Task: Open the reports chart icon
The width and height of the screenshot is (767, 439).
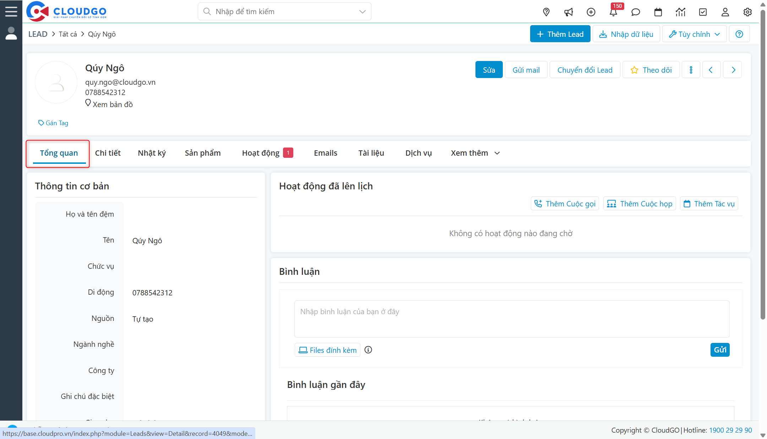Action: point(680,12)
